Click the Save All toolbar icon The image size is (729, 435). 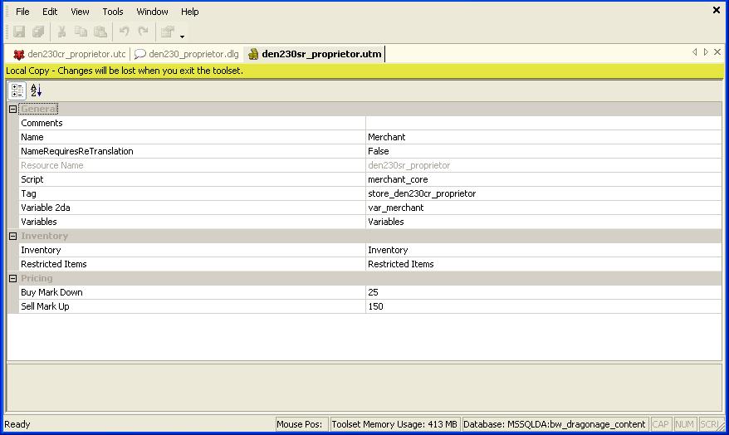(38, 32)
